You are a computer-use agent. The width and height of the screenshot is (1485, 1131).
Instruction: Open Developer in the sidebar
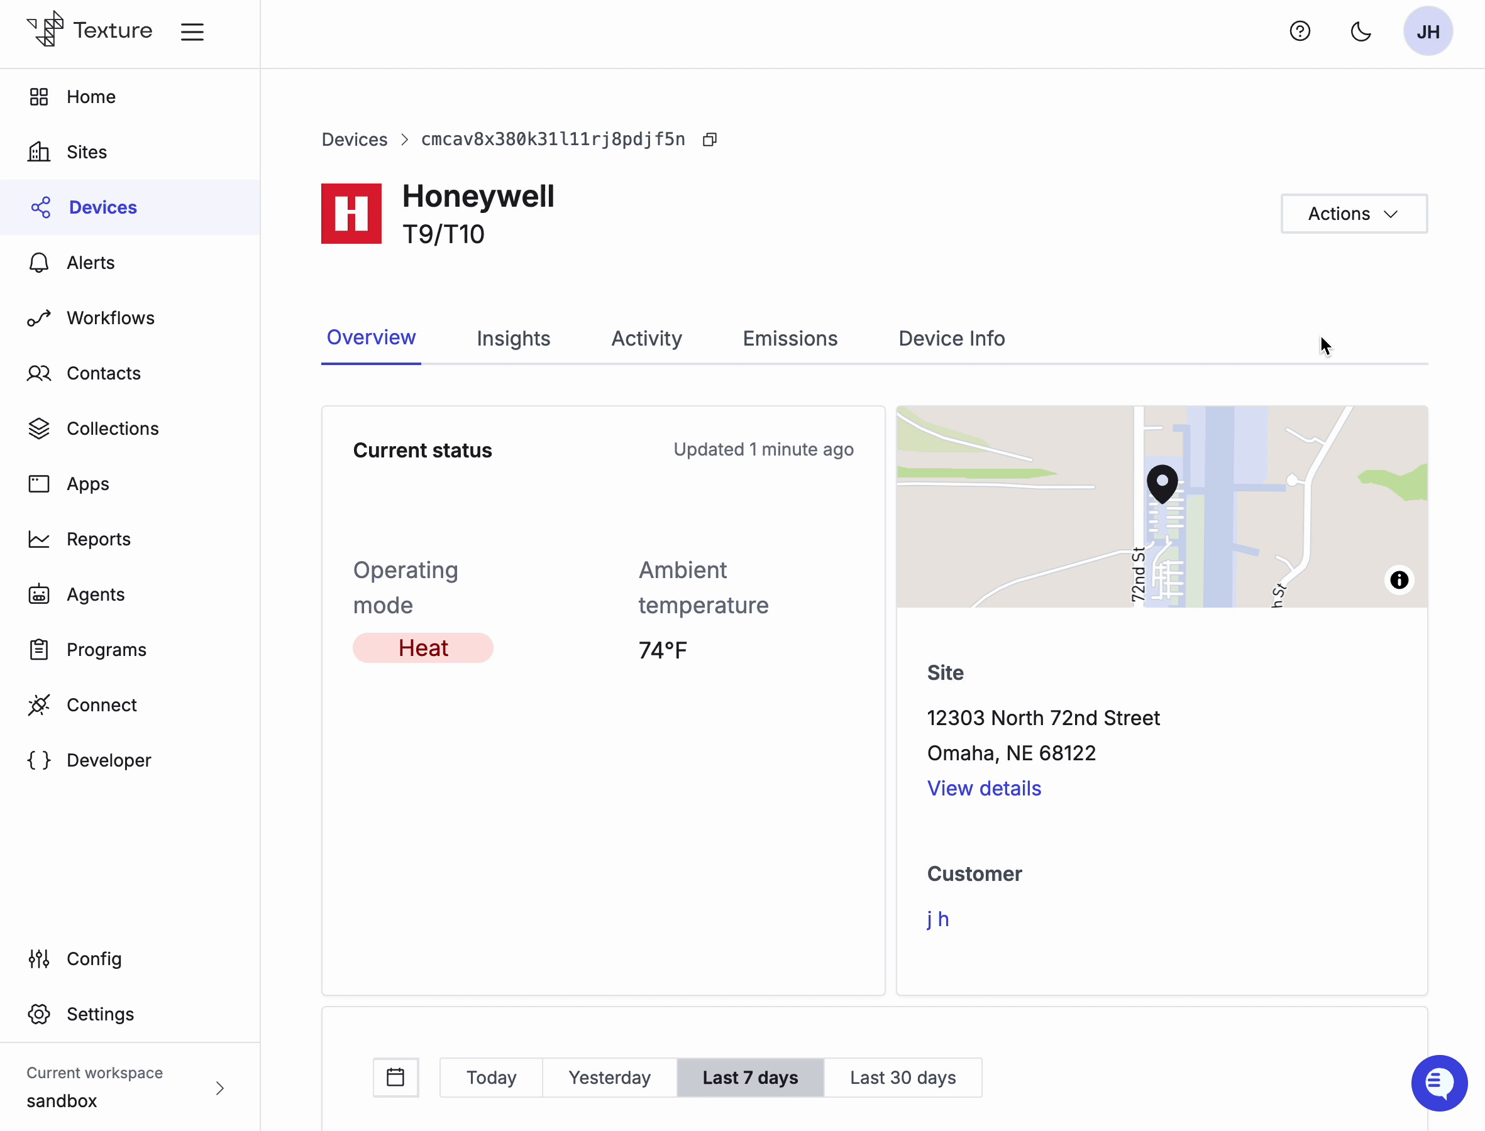[x=130, y=760]
